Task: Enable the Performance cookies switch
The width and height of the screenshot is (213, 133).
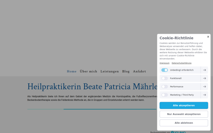Action: (164, 87)
